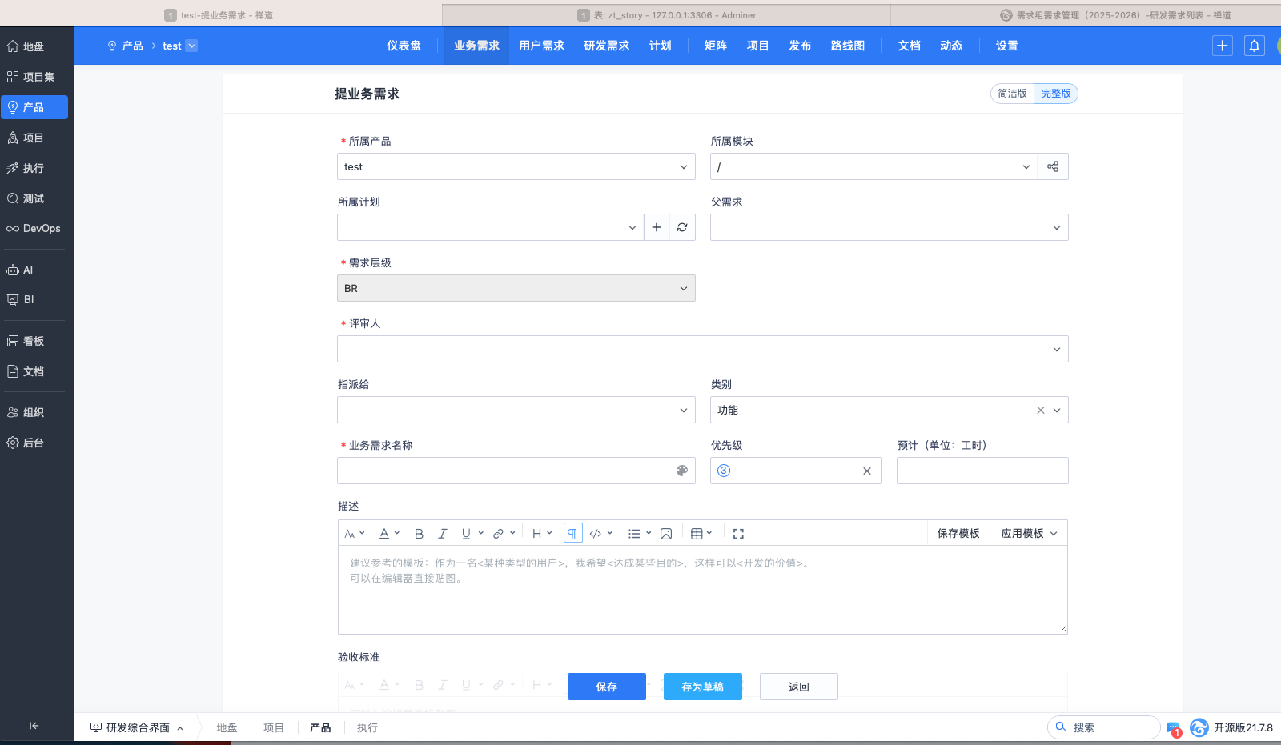Image resolution: width=1281 pixels, height=745 pixels.
Task: Open the 优先级 picker showing 3
Action: coord(796,471)
